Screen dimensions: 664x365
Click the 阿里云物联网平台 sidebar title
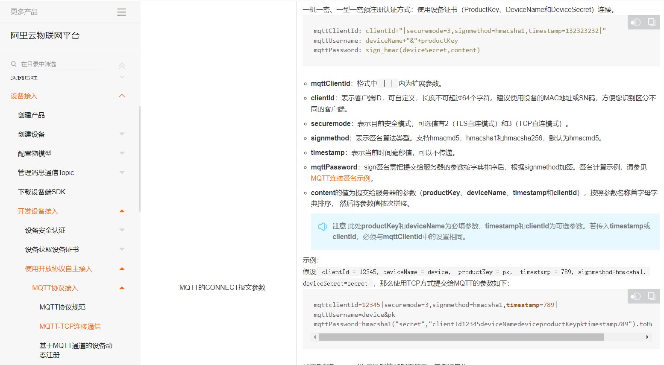coord(45,36)
